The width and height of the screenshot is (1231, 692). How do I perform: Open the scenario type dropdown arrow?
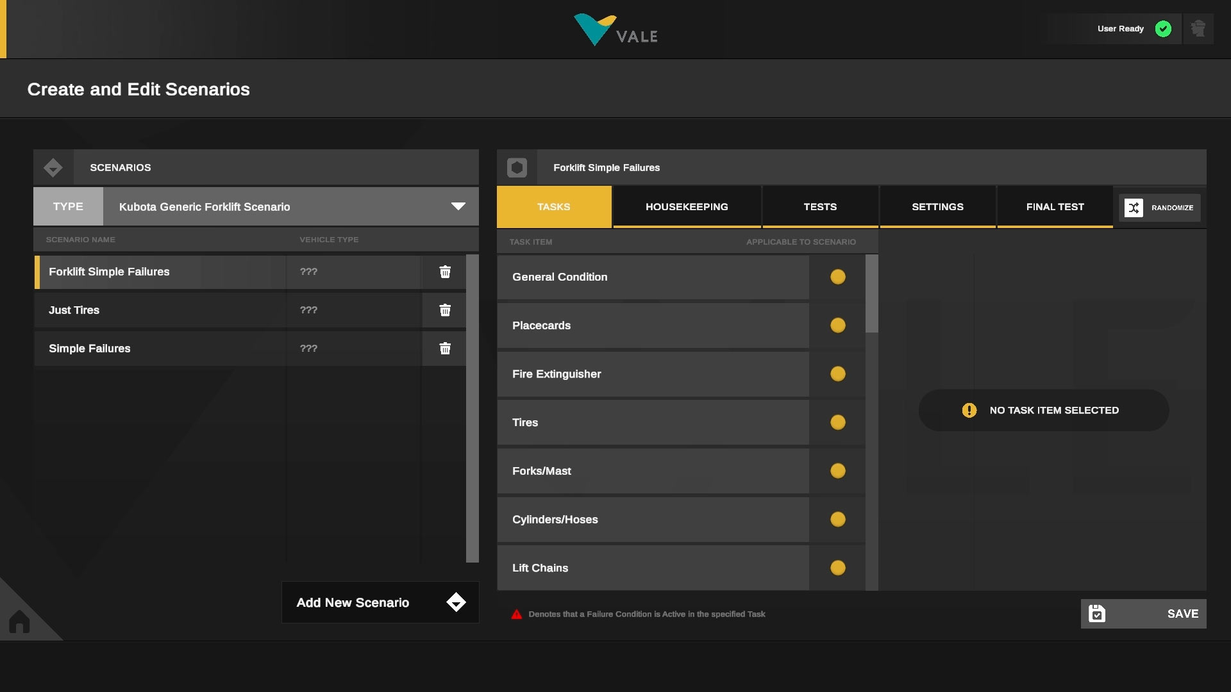(458, 206)
